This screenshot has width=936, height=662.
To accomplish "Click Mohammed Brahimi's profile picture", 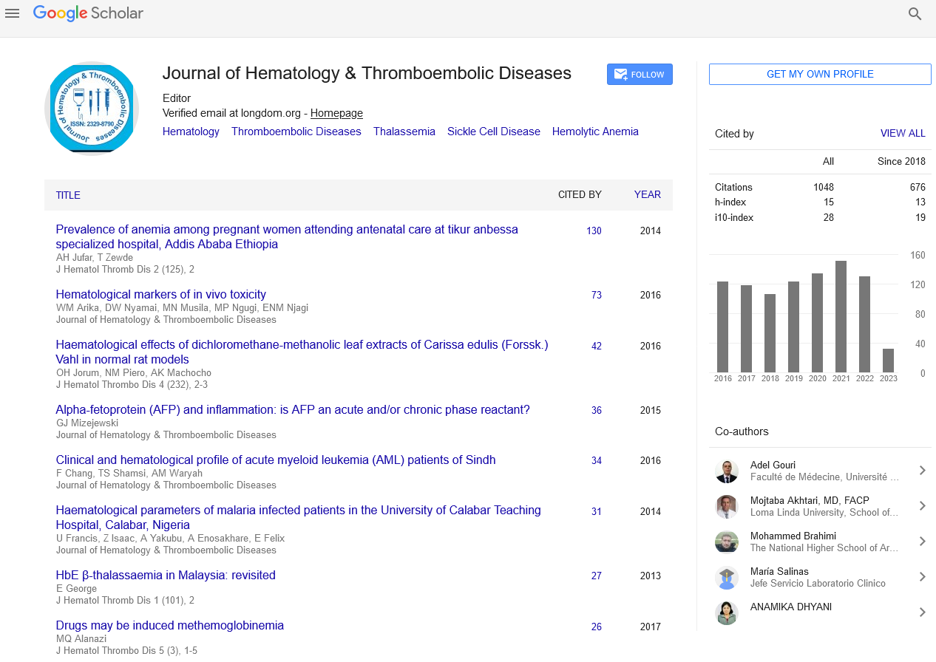I will [727, 542].
